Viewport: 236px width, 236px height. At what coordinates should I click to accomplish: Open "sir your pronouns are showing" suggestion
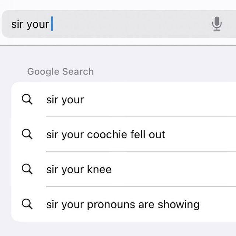coord(123,205)
